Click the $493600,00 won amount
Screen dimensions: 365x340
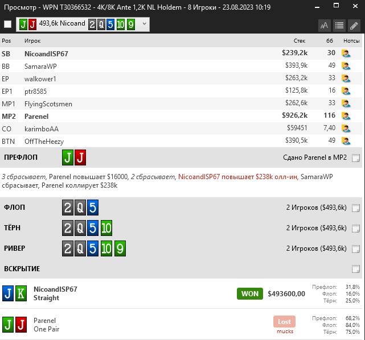[286, 293]
